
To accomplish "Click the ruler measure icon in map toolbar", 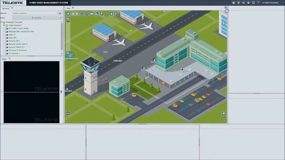I will pyautogui.click(x=97, y=14).
